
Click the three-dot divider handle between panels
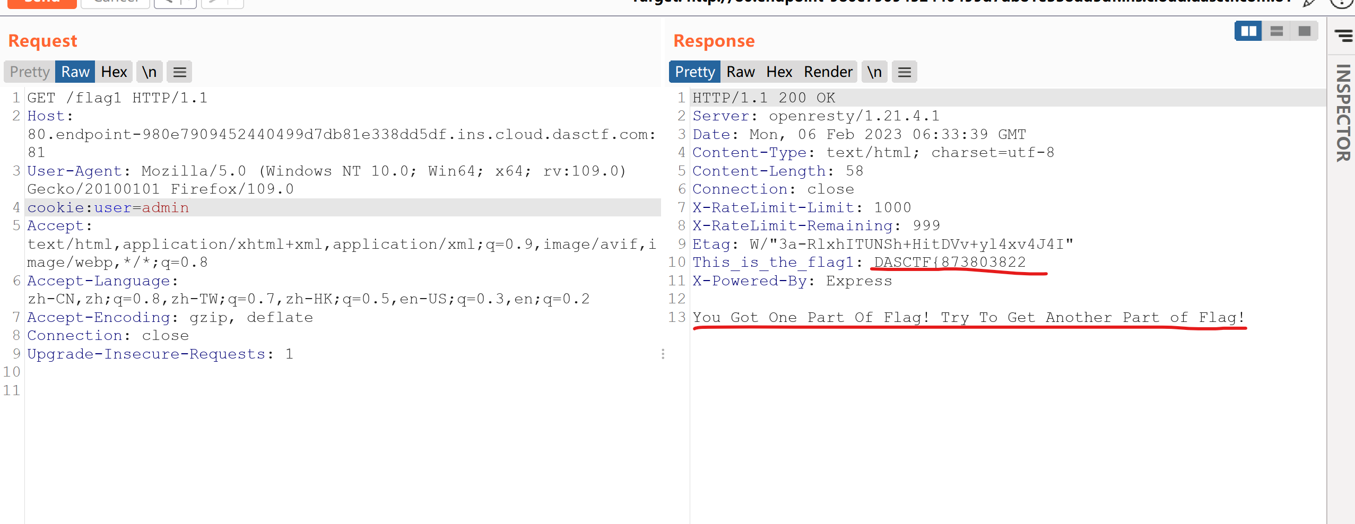tap(663, 354)
